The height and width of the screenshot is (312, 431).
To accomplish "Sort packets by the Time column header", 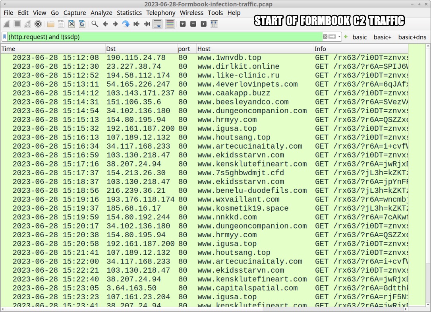I will click(x=53, y=49).
